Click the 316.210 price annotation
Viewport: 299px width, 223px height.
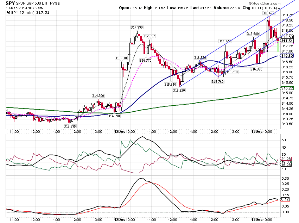point(232,72)
